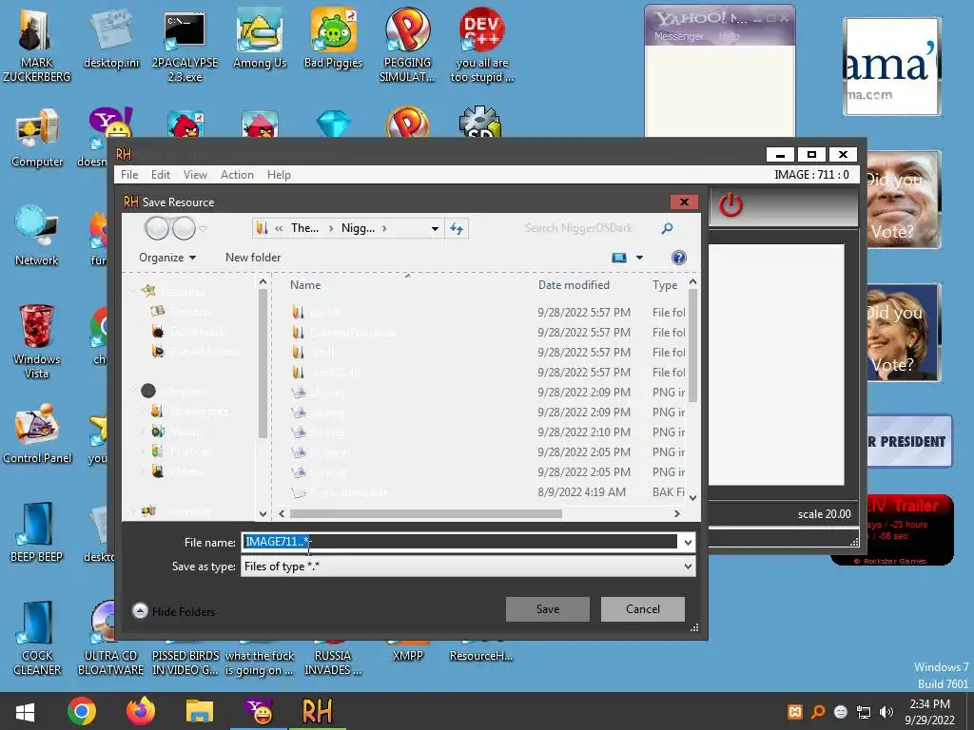The width and height of the screenshot is (974, 730).
Task: Open the recent pages arrow beside Forward
Action: (204, 228)
